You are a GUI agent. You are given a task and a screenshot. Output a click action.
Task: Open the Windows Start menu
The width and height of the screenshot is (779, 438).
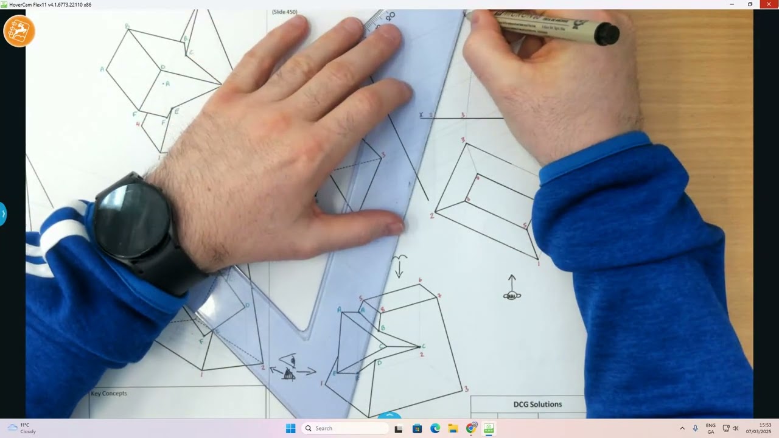pos(291,428)
